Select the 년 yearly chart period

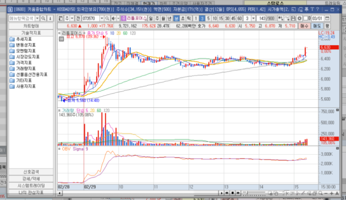point(169,18)
